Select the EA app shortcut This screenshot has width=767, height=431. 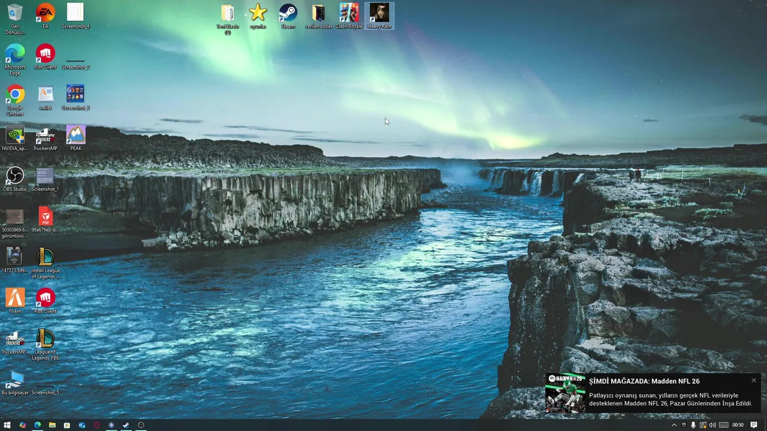[x=46, y=16]
